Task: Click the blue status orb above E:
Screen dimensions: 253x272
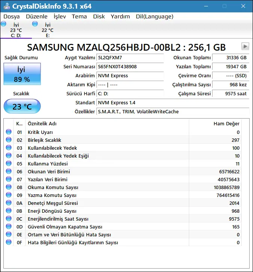Action: pyautogui.click(x=35, y=24)
